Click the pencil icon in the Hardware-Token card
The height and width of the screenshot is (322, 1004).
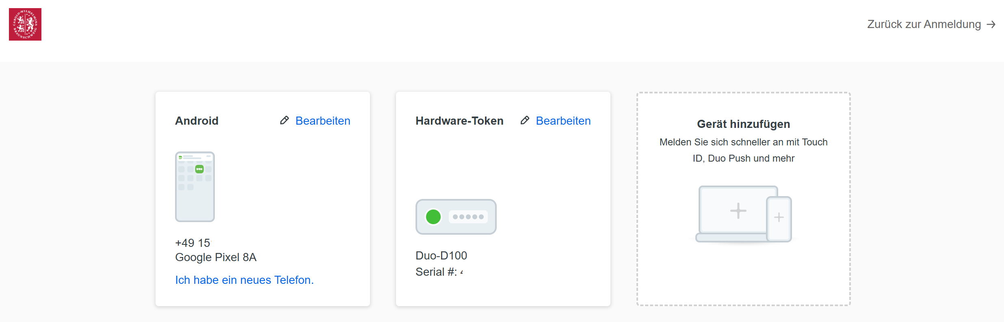coord(525,120)
